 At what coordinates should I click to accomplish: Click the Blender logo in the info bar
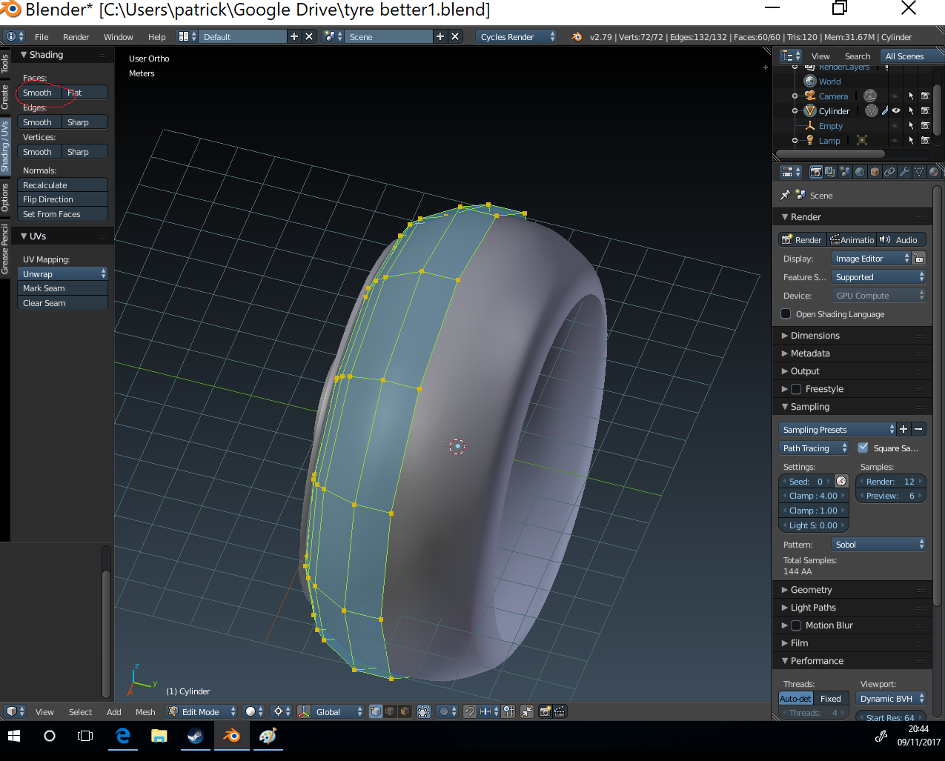(577, 36)
